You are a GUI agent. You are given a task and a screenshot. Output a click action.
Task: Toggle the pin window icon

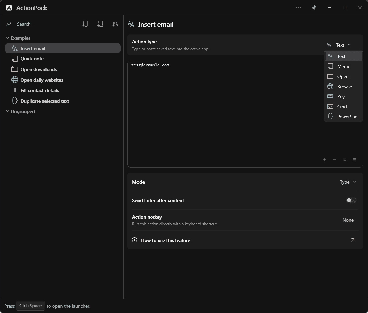pyautogui.click(x=314, y=8)
